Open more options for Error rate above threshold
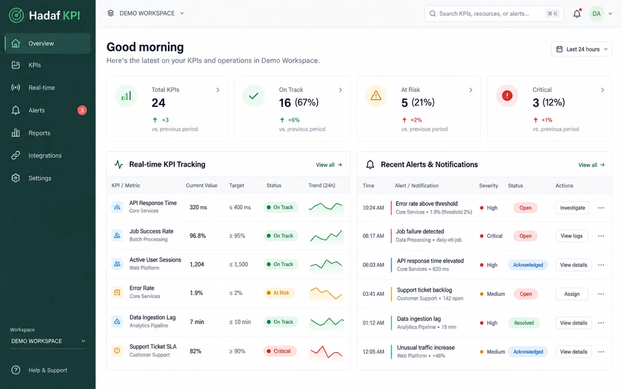The image size is (622, 389). click(x=601, y=208)
